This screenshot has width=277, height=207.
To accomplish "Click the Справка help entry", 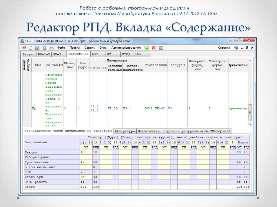I will point(224,47).
